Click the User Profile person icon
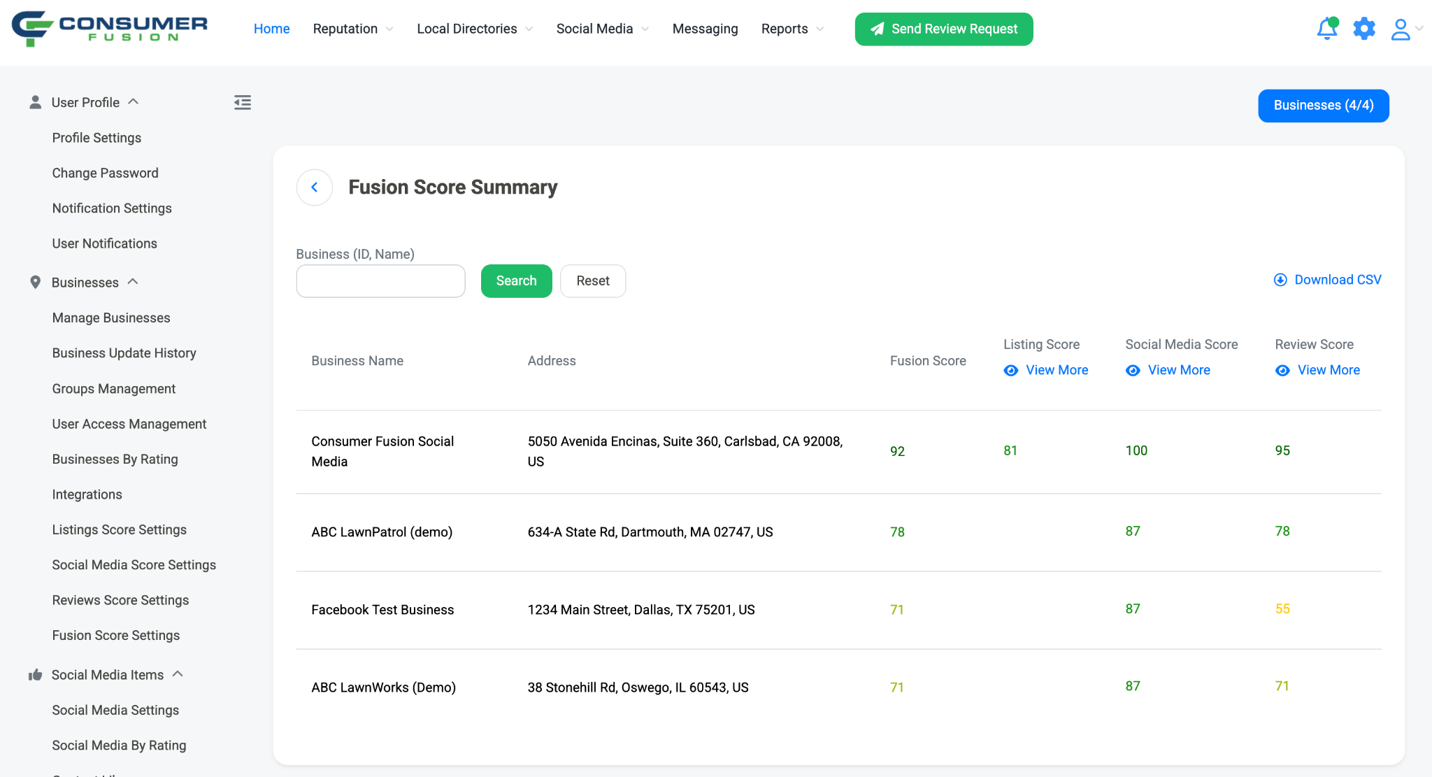The width and height of the screenshot is (1432, 777). tap(36, 103)
